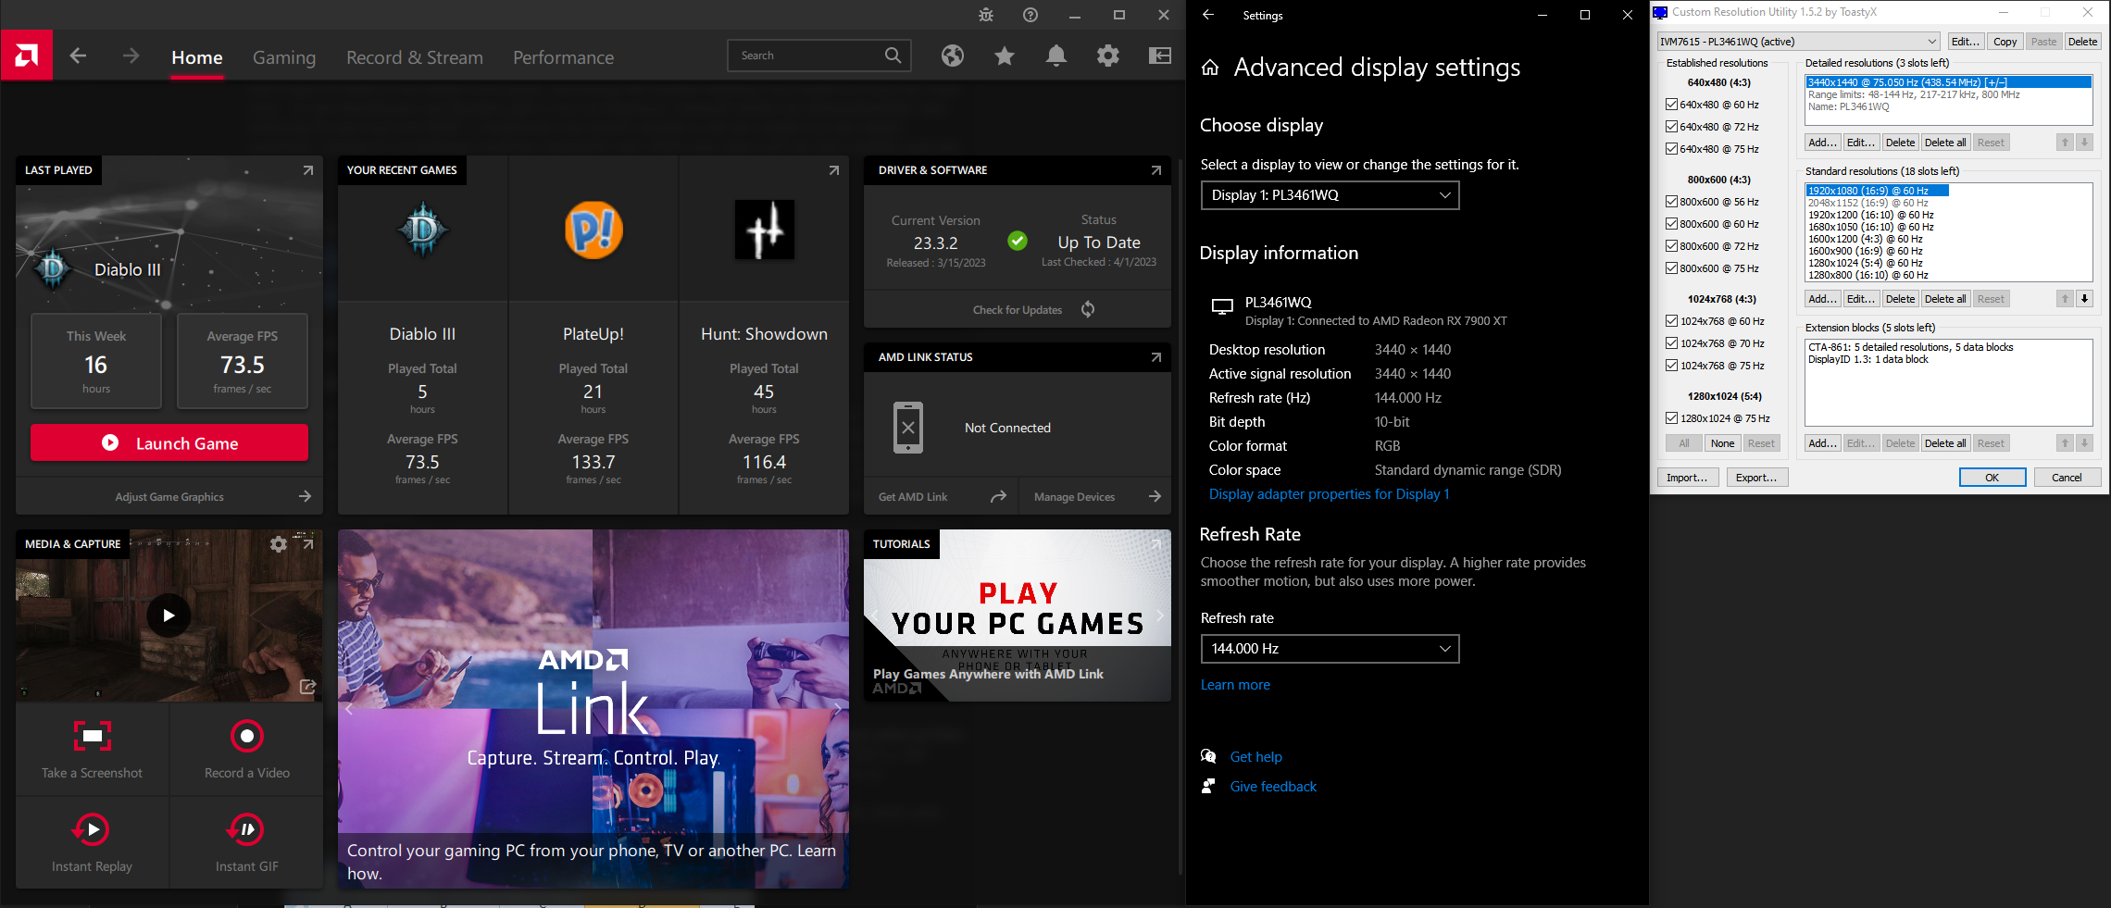Disable 1024x768 @ 60 Hz resolution
Viewport: 2111px width, 908px height.
click(1671, 321)
